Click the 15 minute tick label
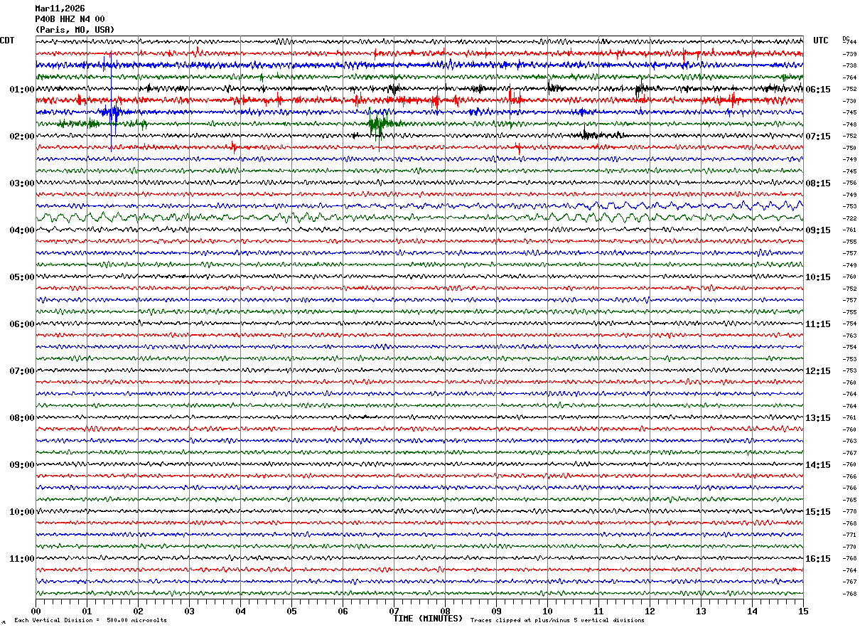Image resolution: width=860 pixels, height=630 pixels. 802,611
